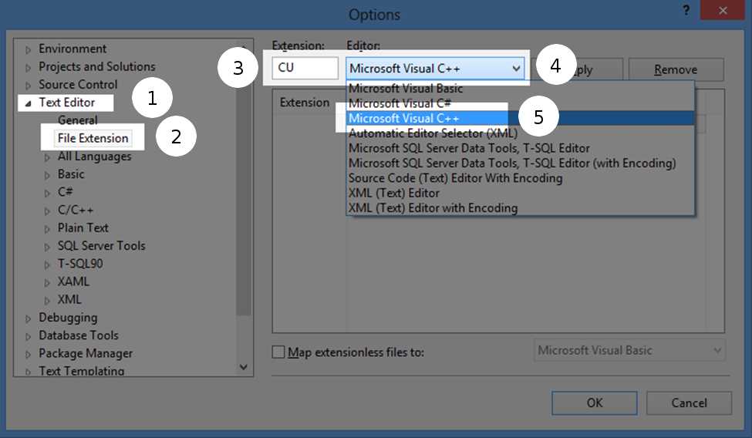Viewport: 752px width, 438px height.
Task: Cancel the Options dialog
Action: click(x=689, y=403)
